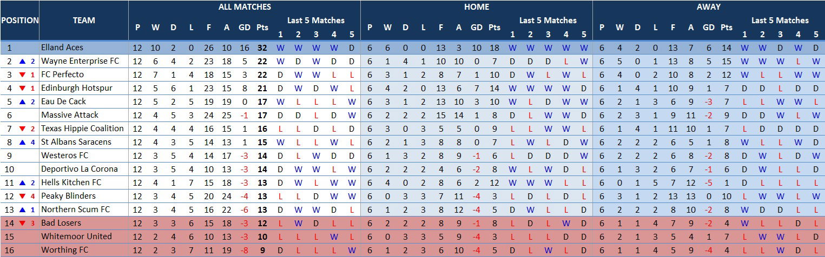Click the red down arrow beside Bad Losers

click(x=22, y=223)
